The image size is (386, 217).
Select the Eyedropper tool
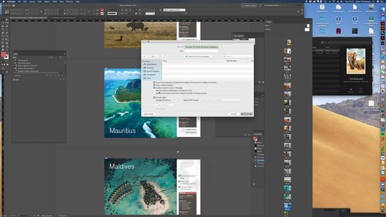7,46
